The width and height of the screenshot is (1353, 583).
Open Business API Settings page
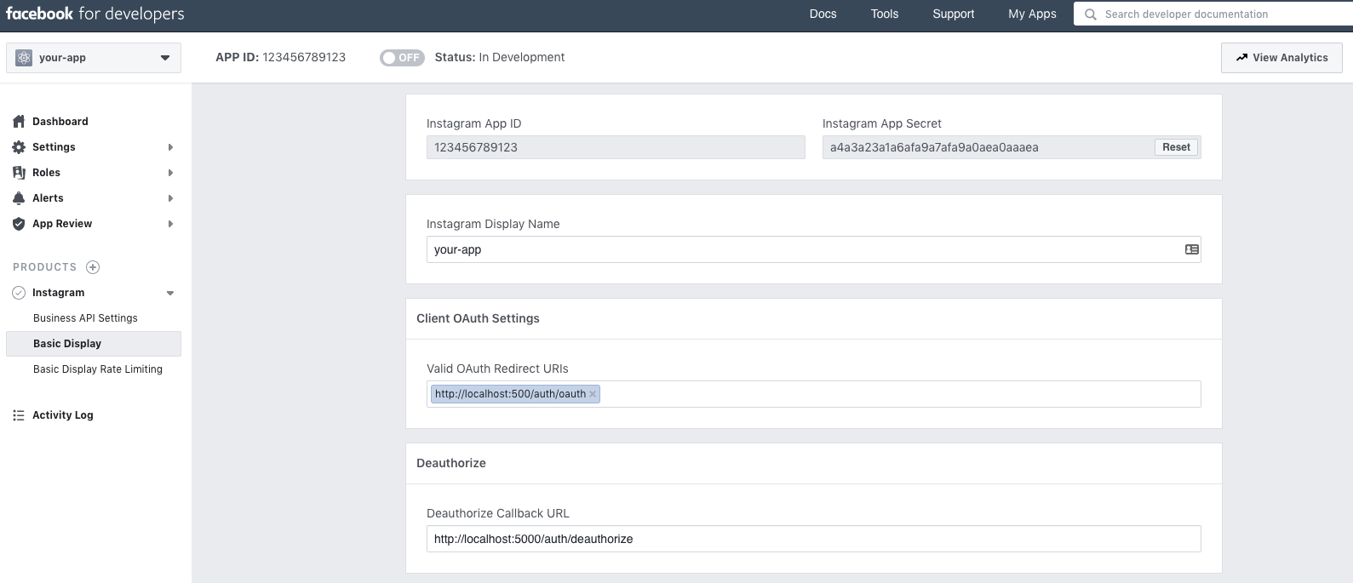click(85, 318)
